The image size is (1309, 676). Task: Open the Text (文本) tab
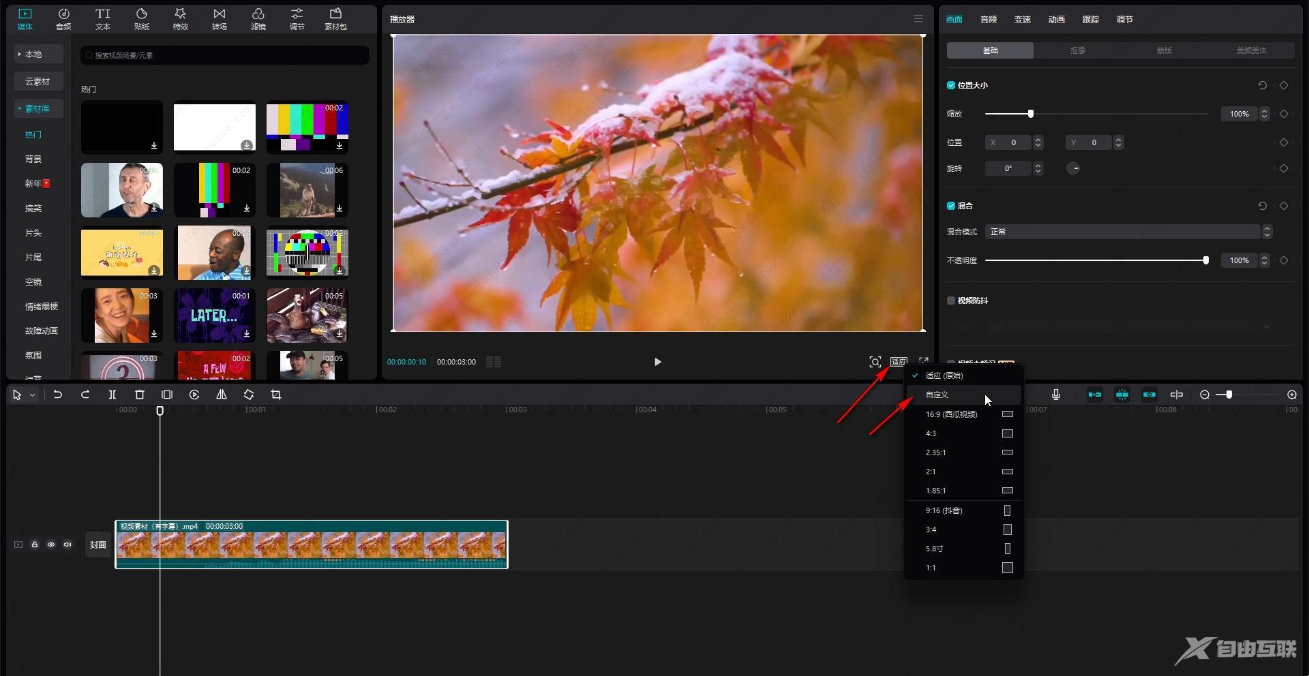pyautogui.click(x=102, y=19)
